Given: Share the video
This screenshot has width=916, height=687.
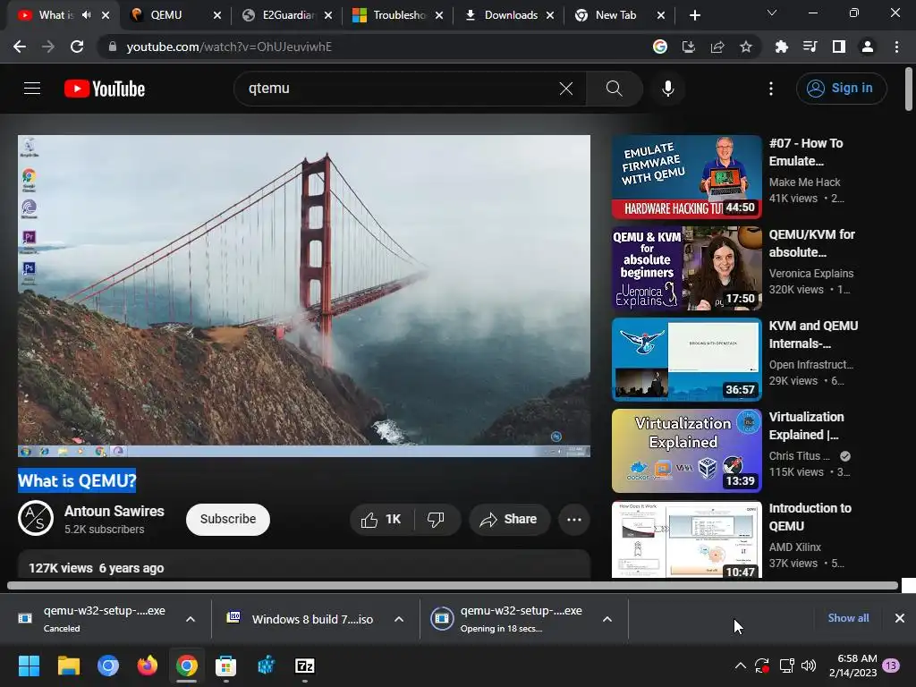Looking at the screenshot, I should coord(509,520).
